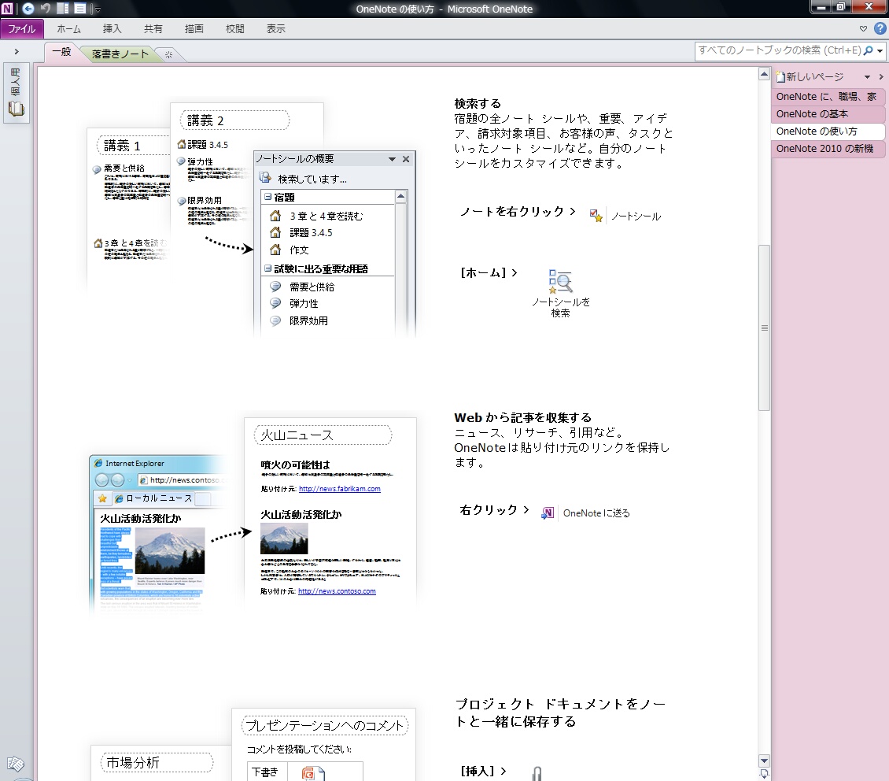Open the http://news.contoso.com link

[337, 591]
